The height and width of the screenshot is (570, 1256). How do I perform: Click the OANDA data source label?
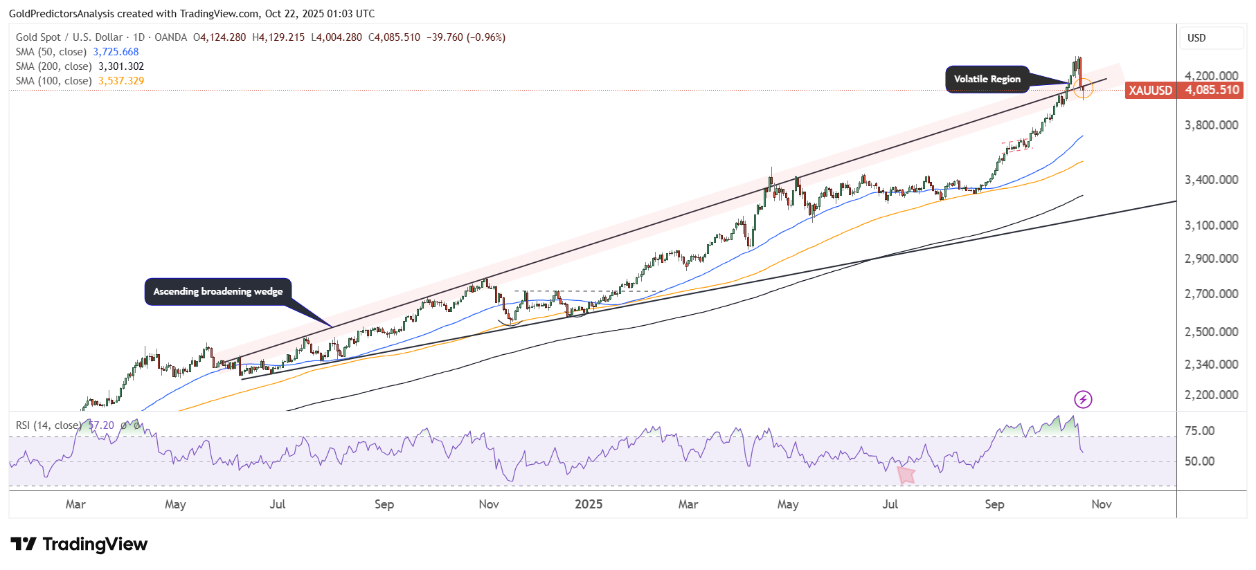coord(170,37)
